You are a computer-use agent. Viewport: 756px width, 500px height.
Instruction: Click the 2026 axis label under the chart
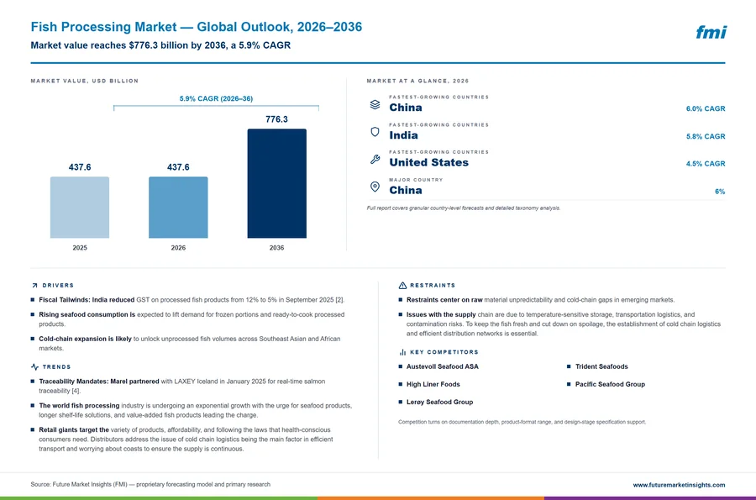(178, 248)
